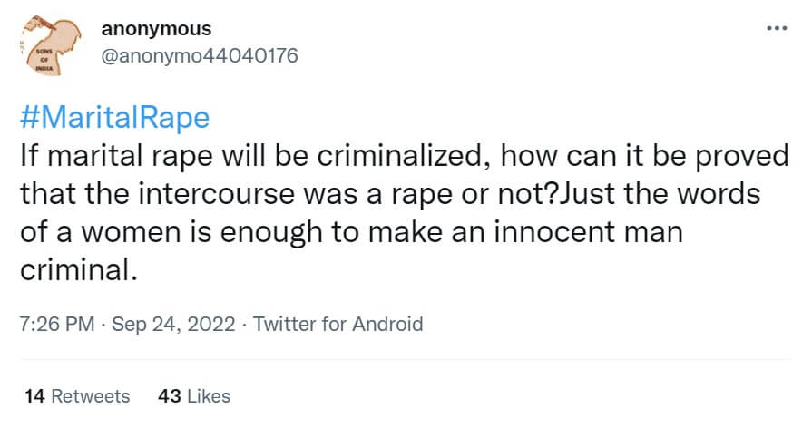This screenshot has width=812, height=428.
Task: Show the 43 Likes list
Action: 193,396
